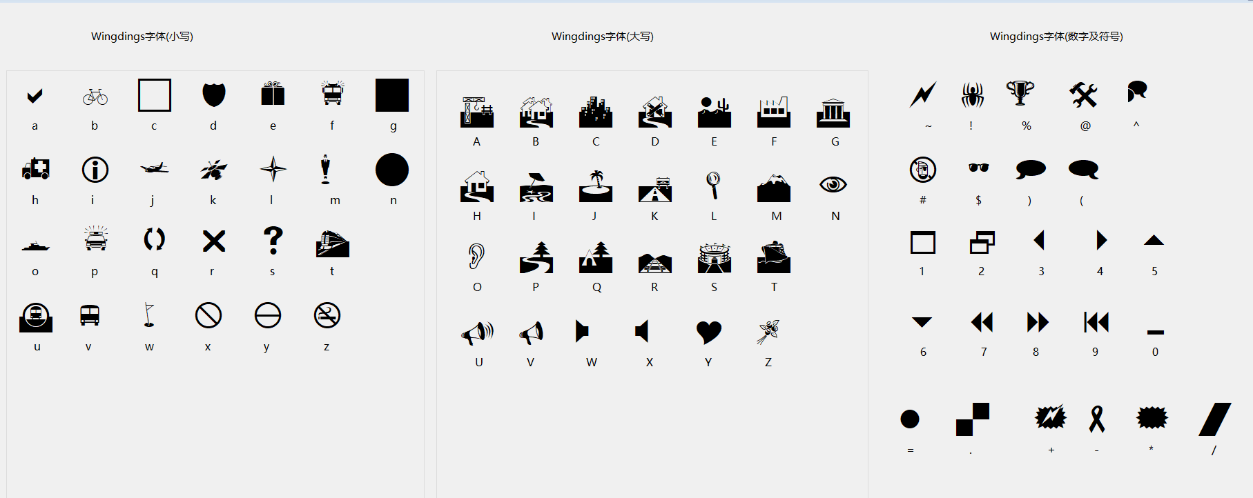1253x498 pixels.
Task: Click the Wingdings字体(数字及符号) heading
Action: pyautogui.click(x=1056, y=37)
